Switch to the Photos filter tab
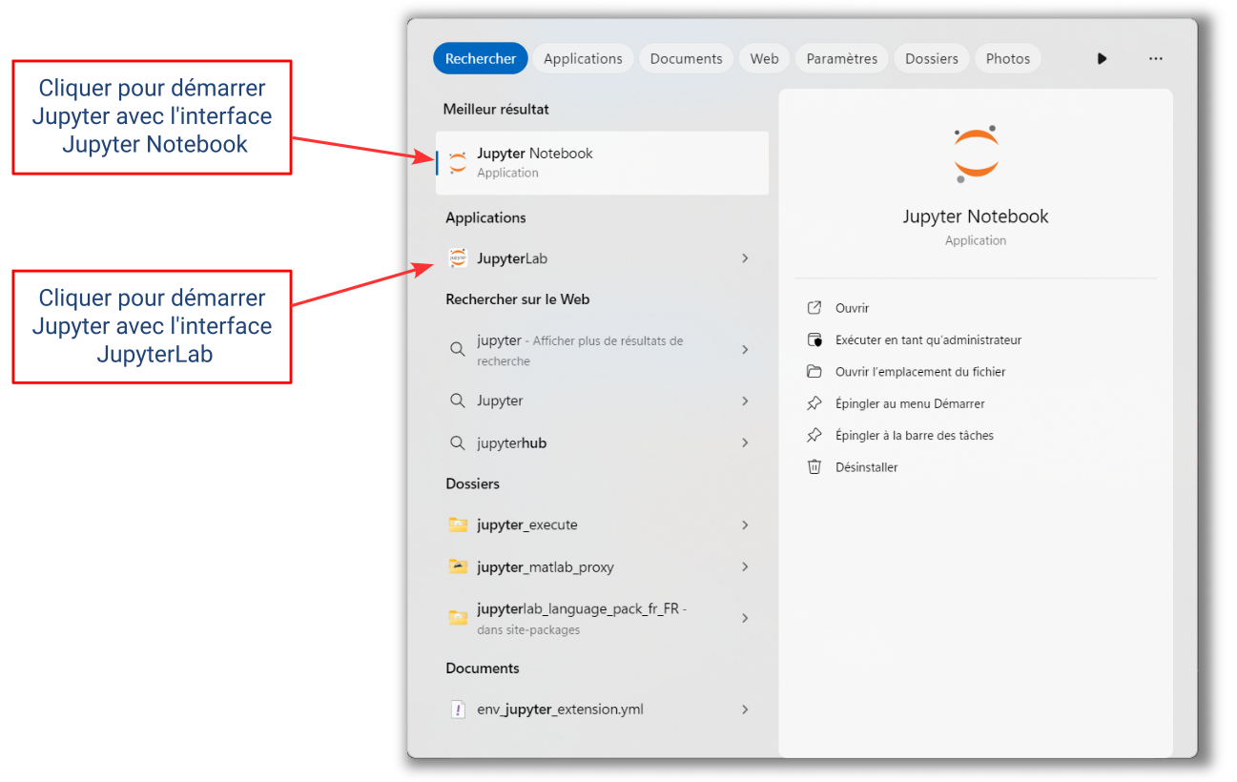 (1008, 58)
